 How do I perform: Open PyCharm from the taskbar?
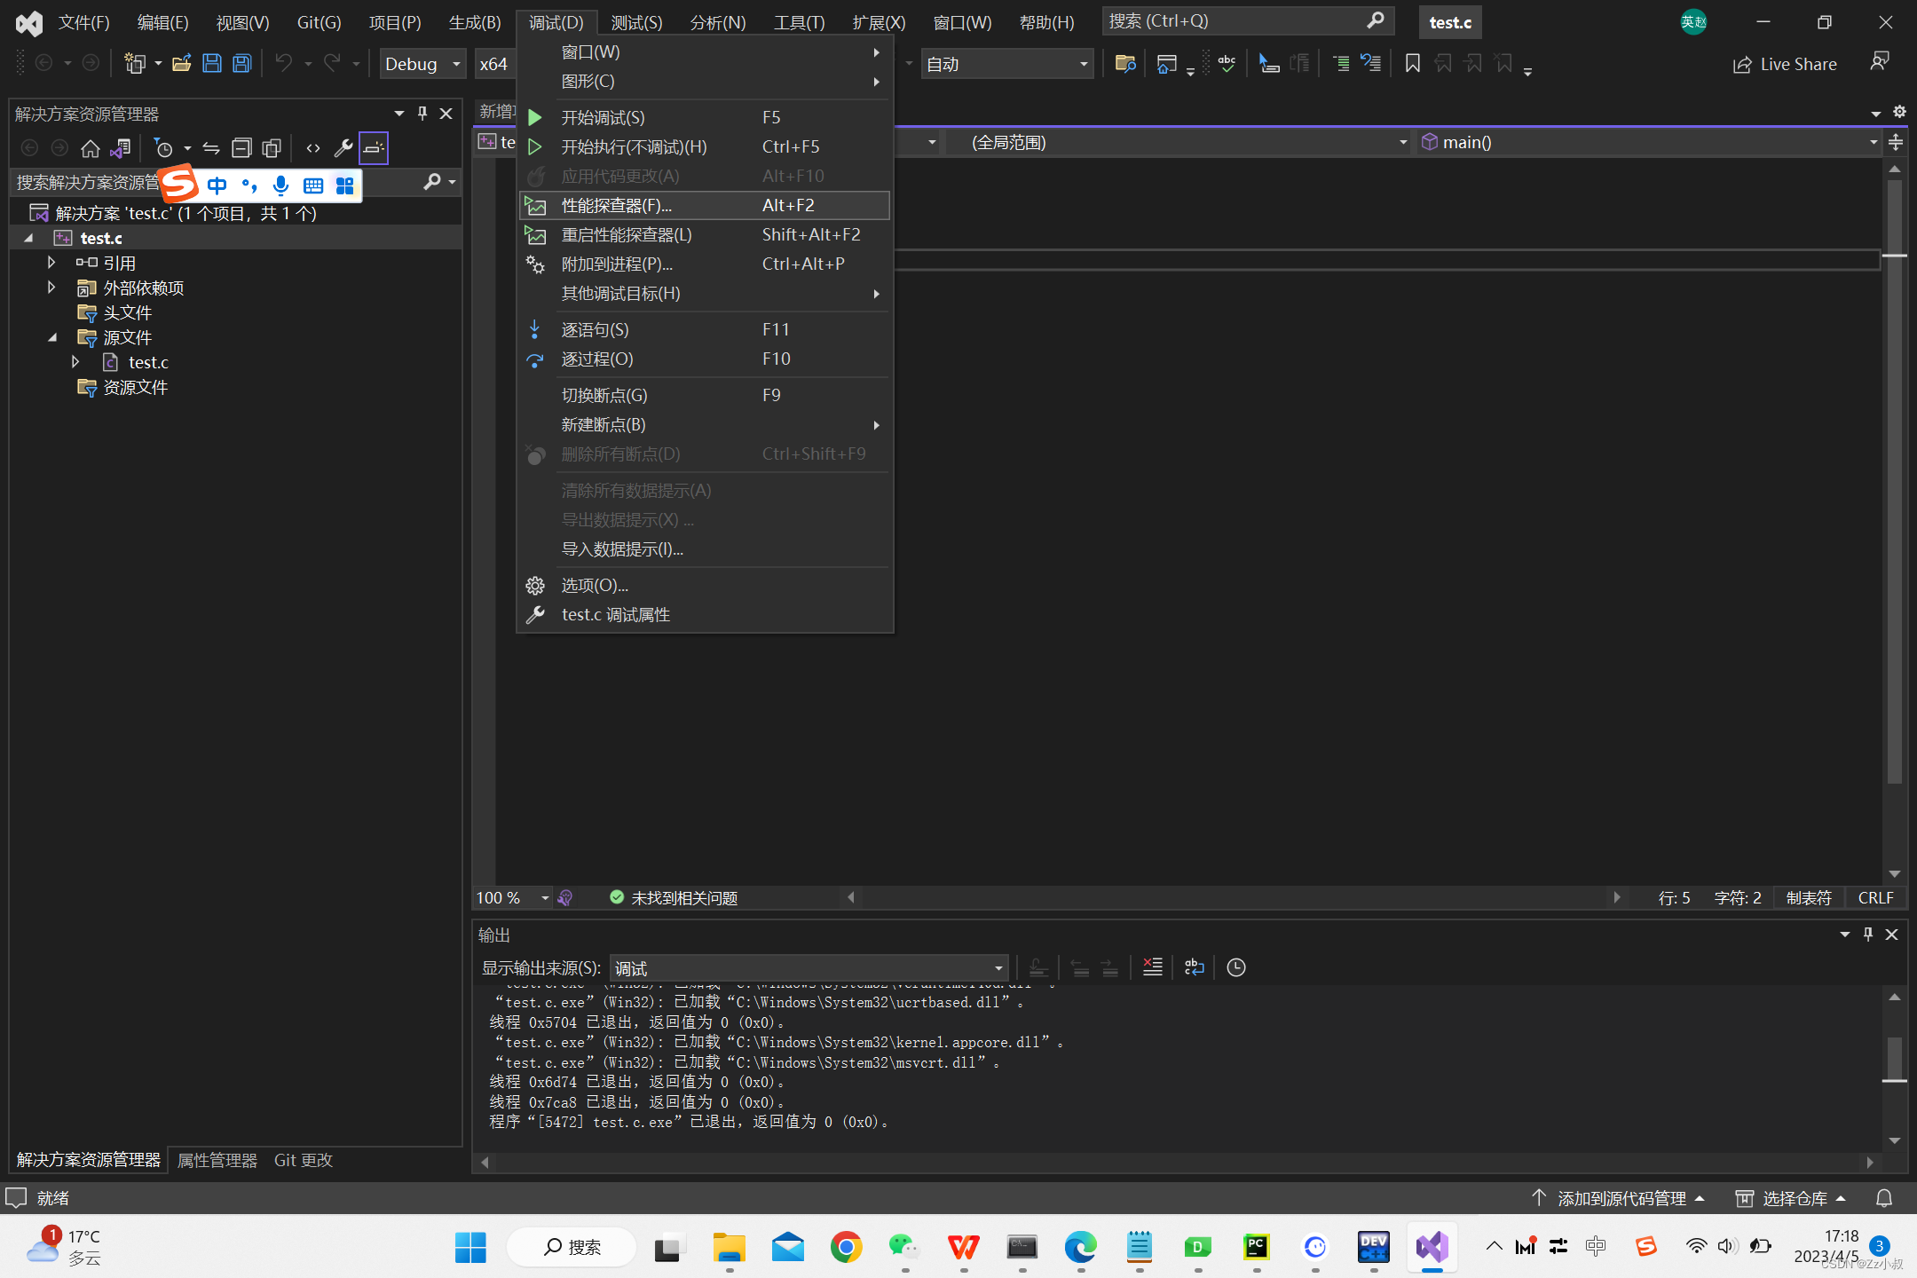(1256, 1247)
